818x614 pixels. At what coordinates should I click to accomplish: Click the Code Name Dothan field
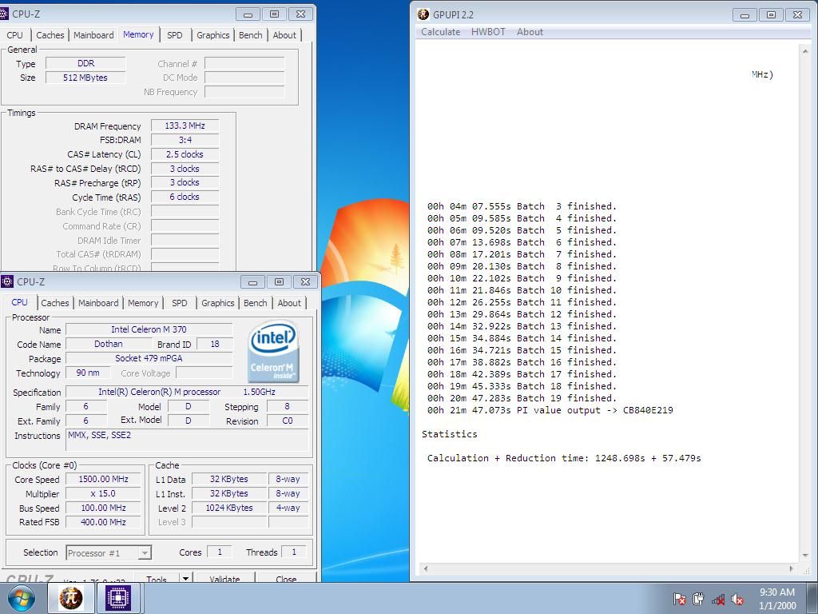tap(109, 344)
